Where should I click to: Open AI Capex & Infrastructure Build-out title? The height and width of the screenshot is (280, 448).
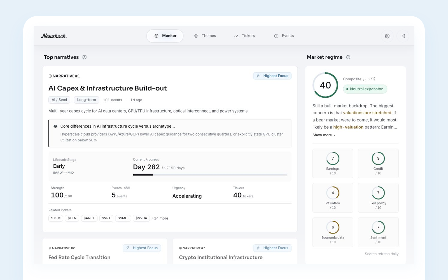pyautogui.click(x=108, y=88)
